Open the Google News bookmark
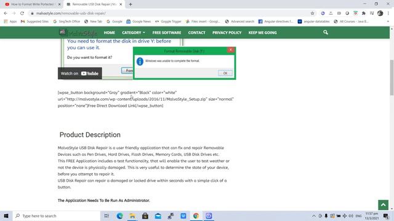The width and height of the screenshot is (394, 221). click(x=139, y=21)
